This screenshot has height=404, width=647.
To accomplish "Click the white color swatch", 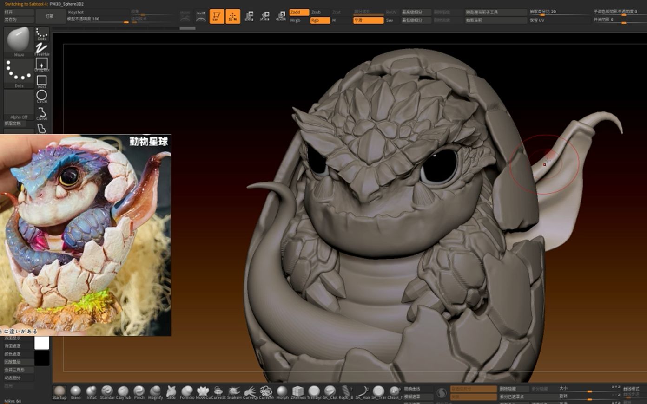I will tap(42, 344).
